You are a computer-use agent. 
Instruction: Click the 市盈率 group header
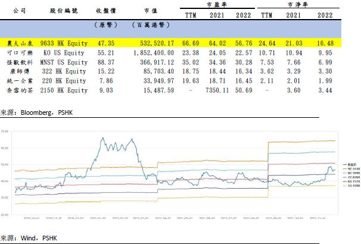pyautogui.click(x=217, y=4)
